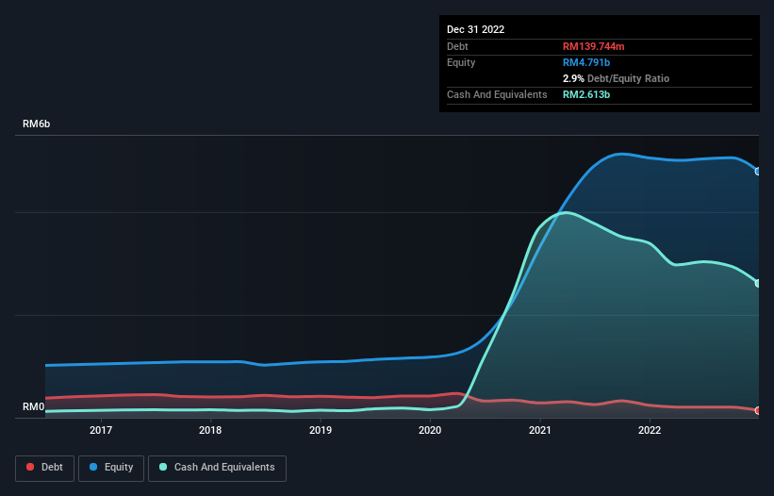The width and height of the screenshot is (774, 496).
Task: Click the RM4.791b equity value
Action: 586,62
